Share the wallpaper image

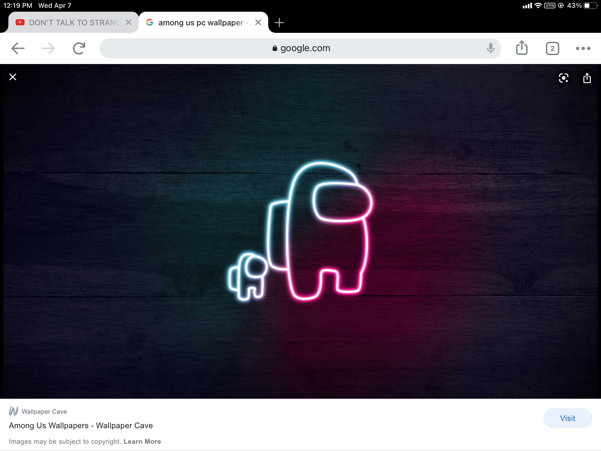click(x=587, y=78)
